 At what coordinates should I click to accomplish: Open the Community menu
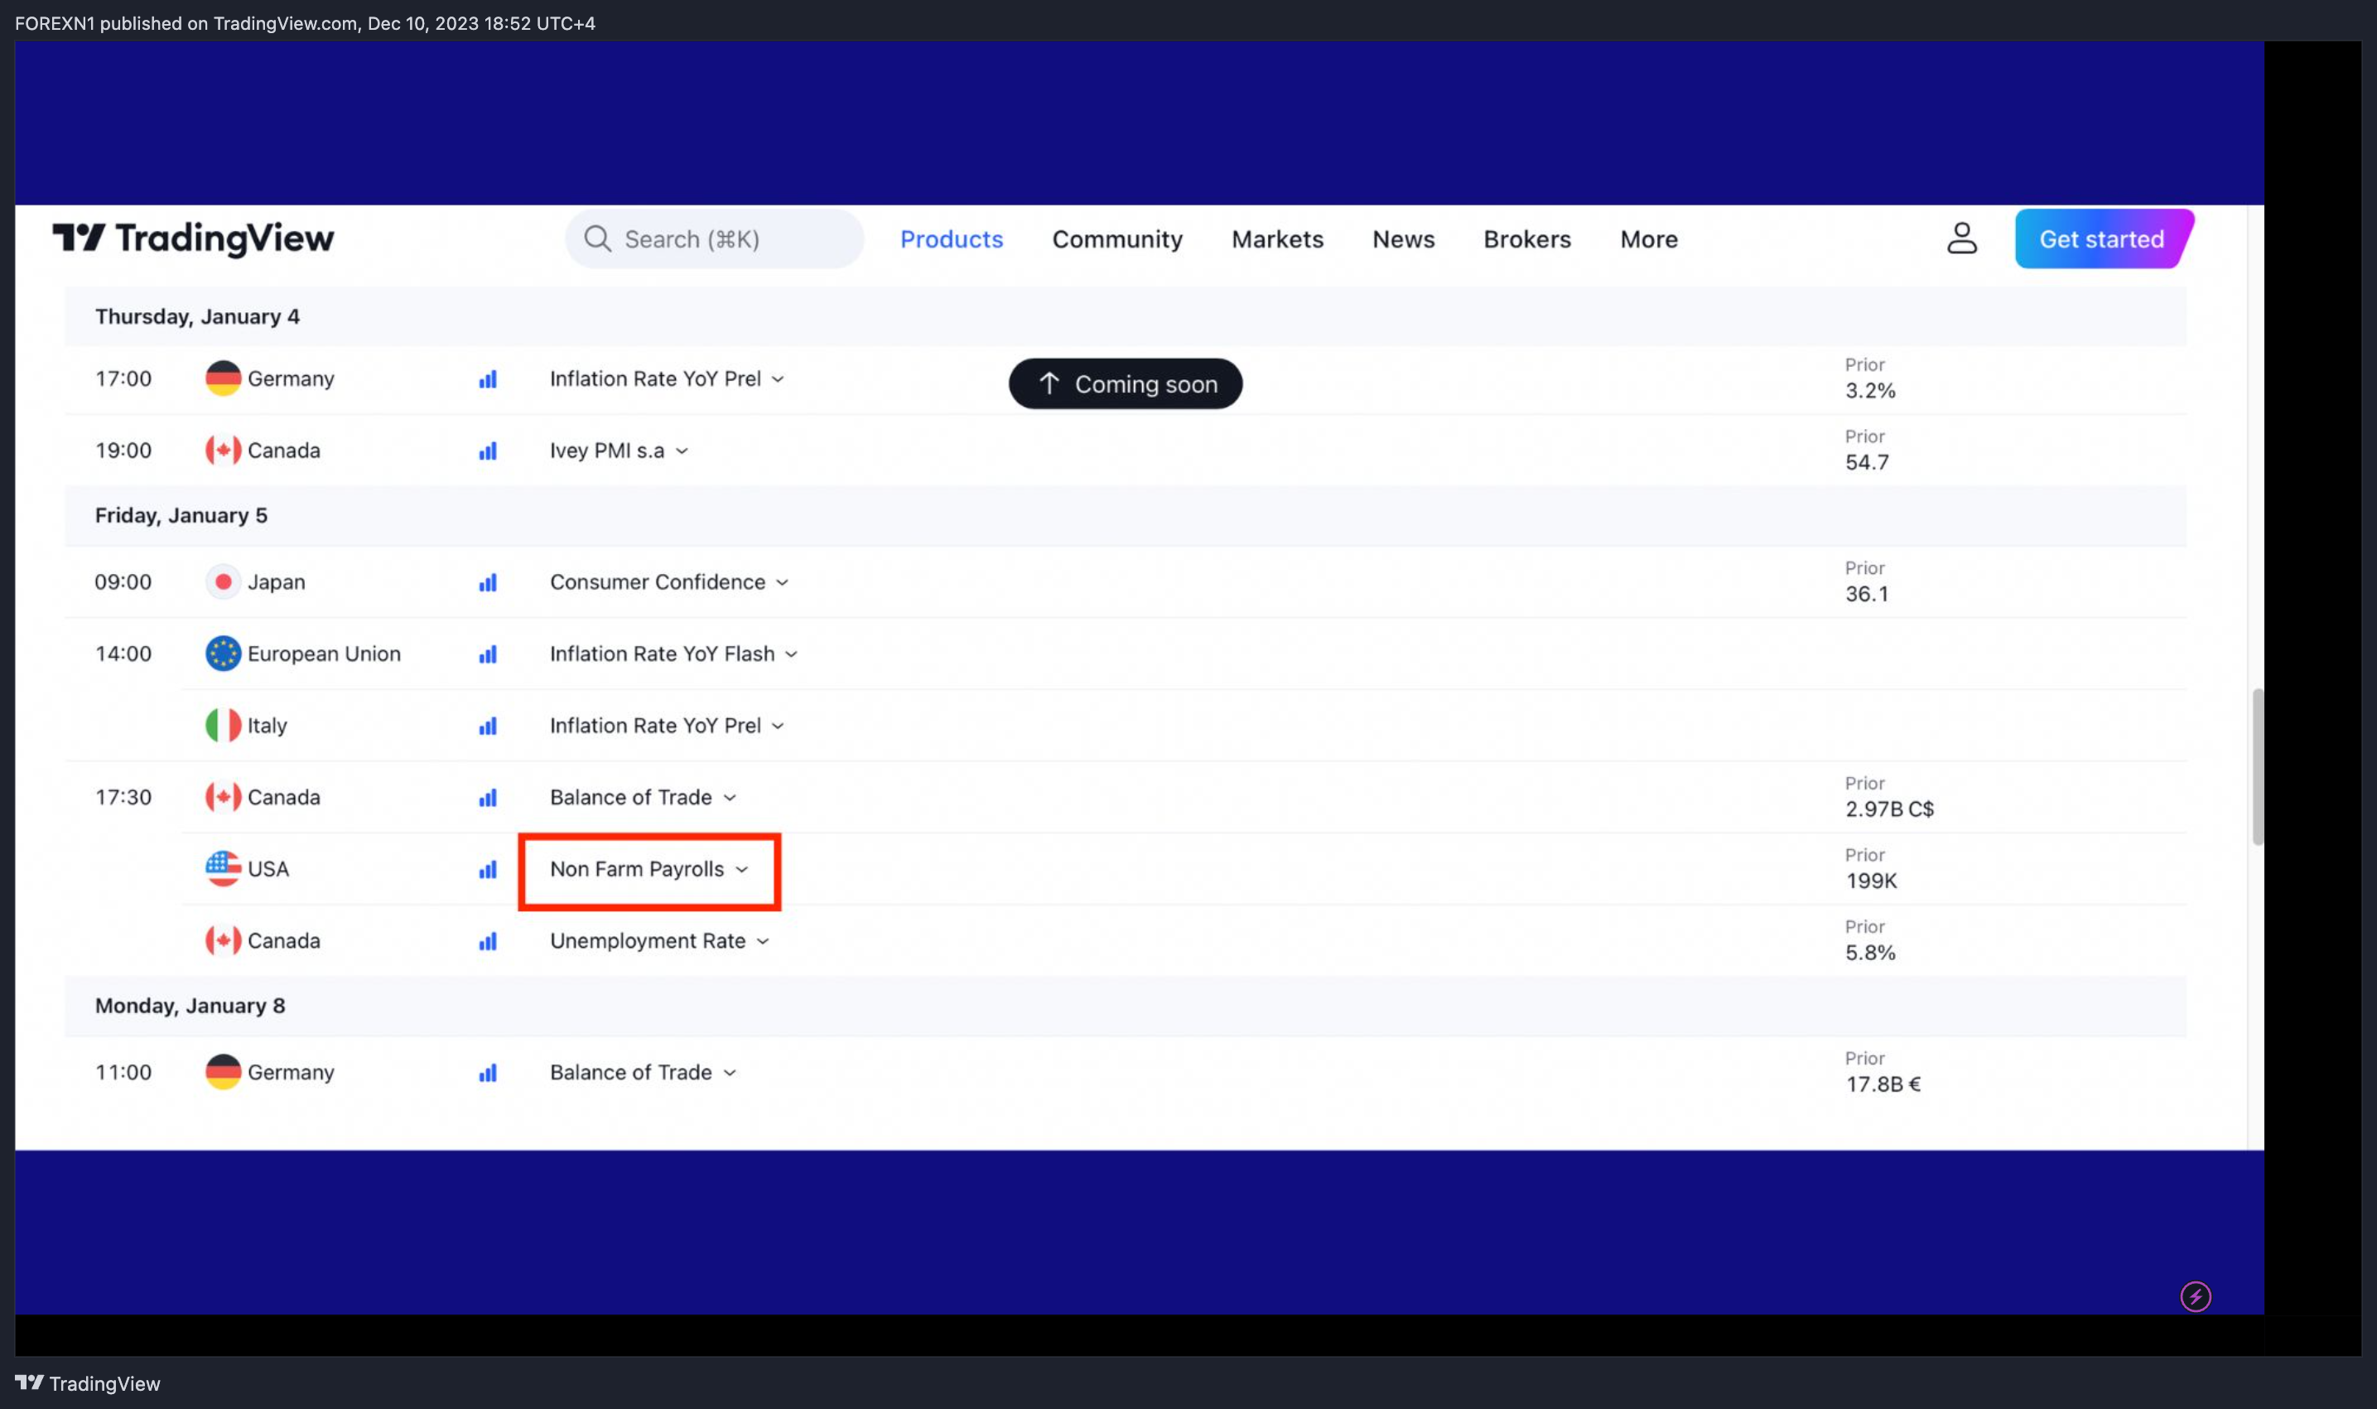coord(1117,239)
